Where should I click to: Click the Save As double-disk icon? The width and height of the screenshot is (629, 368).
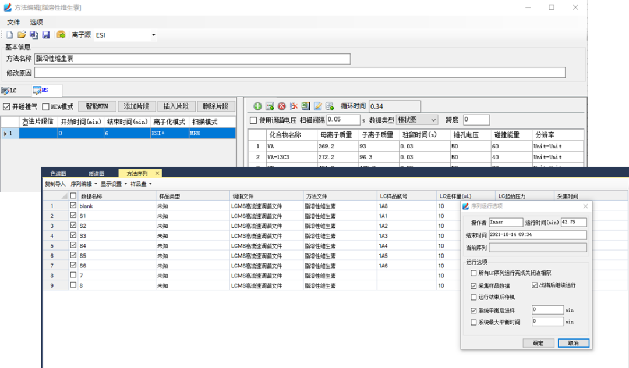tap(34, 35)
